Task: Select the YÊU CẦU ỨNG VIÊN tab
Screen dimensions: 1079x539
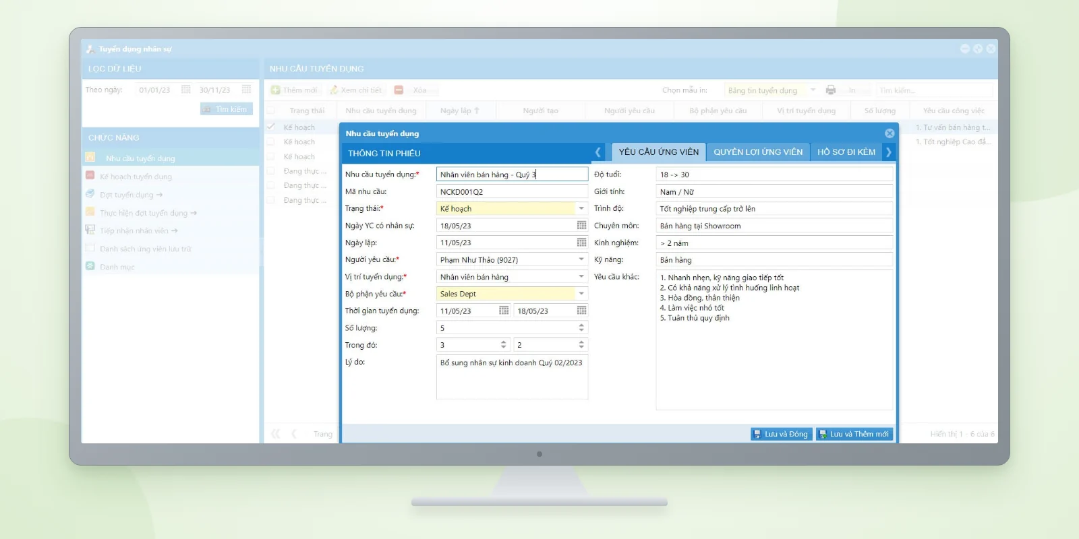Action: tap(659, 152)
